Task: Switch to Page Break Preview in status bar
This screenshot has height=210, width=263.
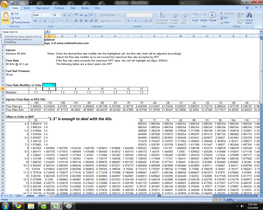Action: point(224,199)
